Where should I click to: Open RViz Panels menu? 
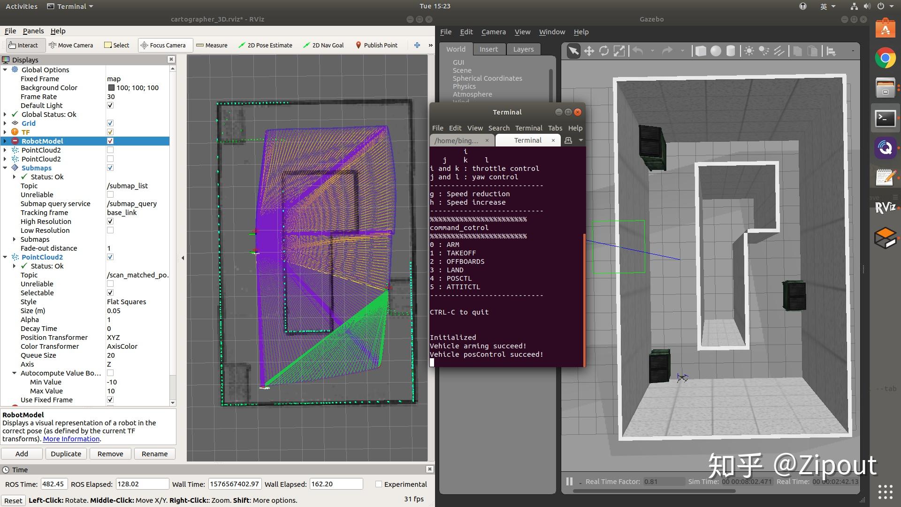click(x=33, y=31)
